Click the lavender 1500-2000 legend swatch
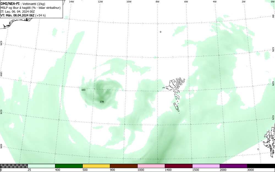275x172 pixels. 206,166
